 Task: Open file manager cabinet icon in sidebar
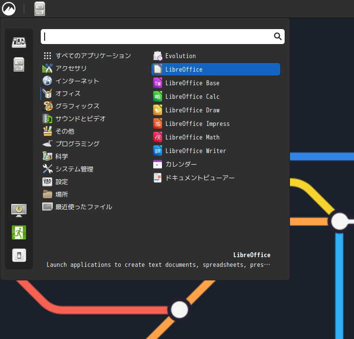(x=19, y=64)
